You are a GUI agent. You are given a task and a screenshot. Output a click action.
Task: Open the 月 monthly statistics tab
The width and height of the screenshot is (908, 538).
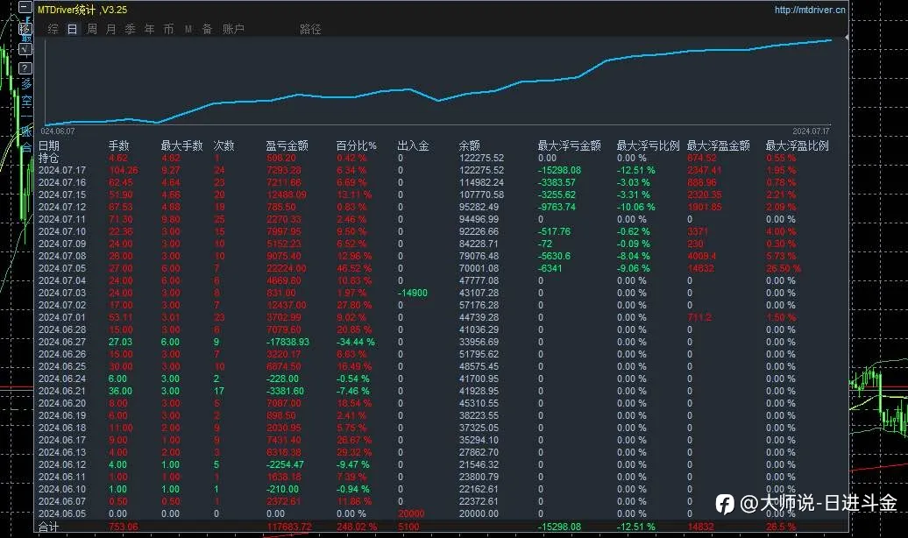(x=110, y=29)
